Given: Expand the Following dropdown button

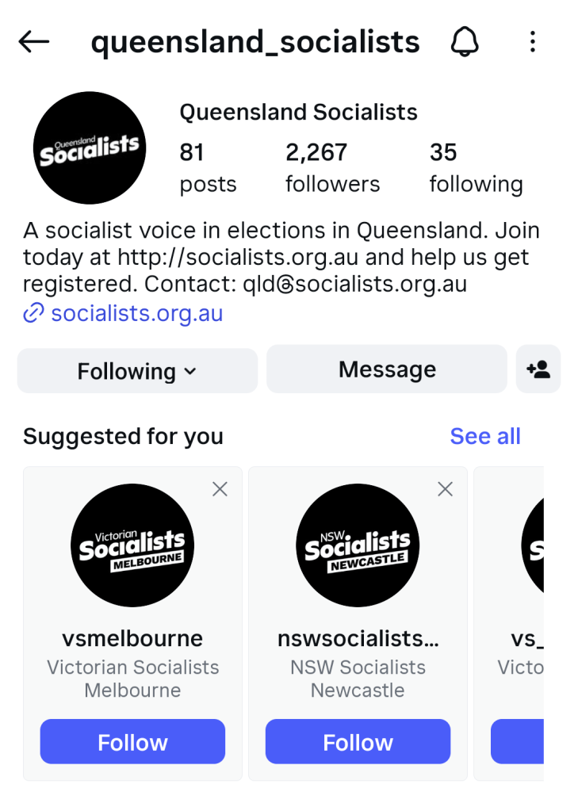Looking at the screenshot, I should [137, 371].
